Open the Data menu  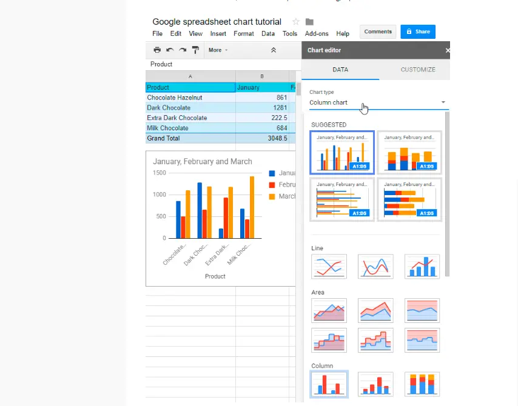(x=268, y=34)
